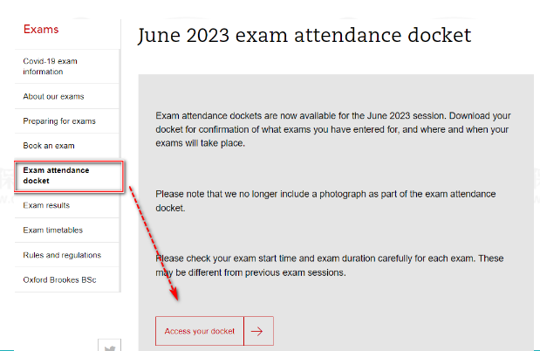Open Oxford Brookes BSc sidebar link

(58, 279)
